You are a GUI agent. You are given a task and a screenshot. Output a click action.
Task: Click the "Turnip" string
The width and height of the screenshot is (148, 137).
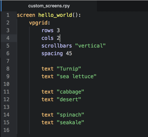coord(69,69)
